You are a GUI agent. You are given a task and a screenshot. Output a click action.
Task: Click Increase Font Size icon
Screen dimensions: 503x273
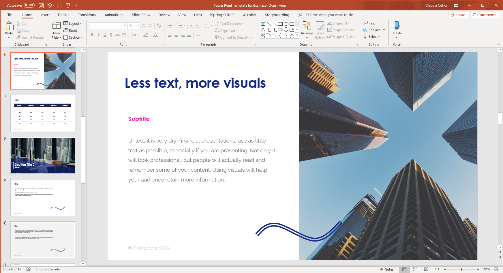coord(144,26)
